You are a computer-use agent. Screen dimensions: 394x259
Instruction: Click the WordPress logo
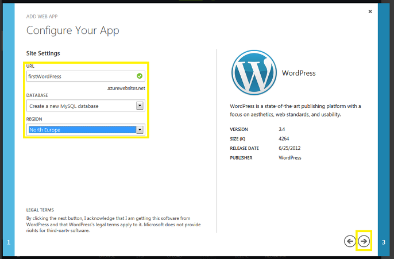pos(254,72)
